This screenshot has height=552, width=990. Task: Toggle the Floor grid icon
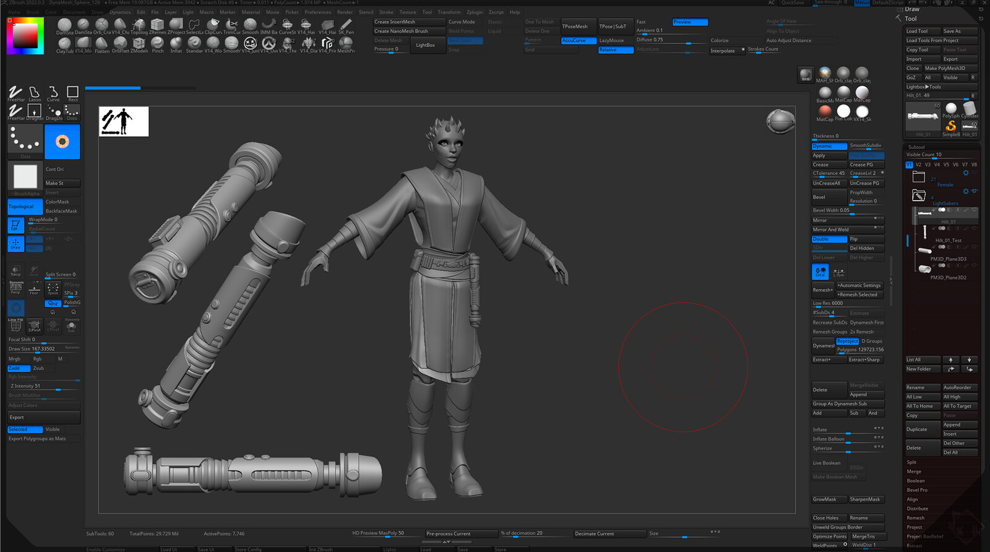coord(34,289)
